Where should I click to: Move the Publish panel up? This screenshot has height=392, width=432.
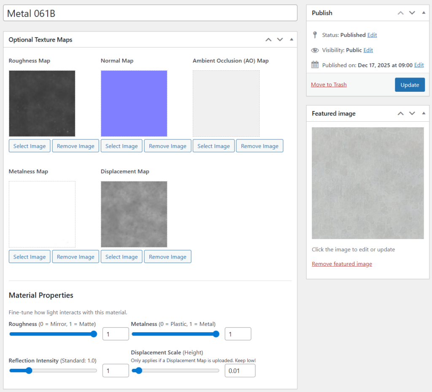click(x=401, y=13)
